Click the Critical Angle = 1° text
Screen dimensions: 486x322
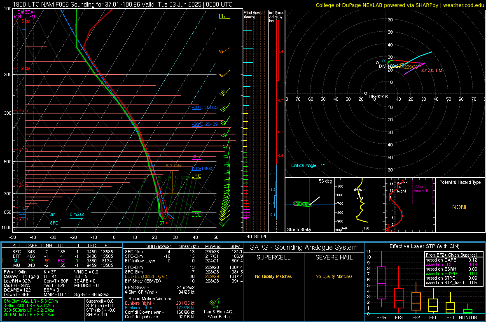pos(308,165)
